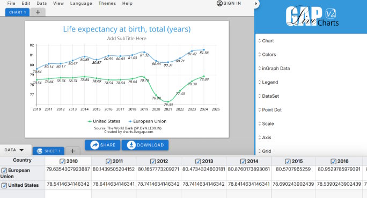Screen dimensions: 367x198
Task: Expand the Legend settings section
Action: tap(268, 82)
